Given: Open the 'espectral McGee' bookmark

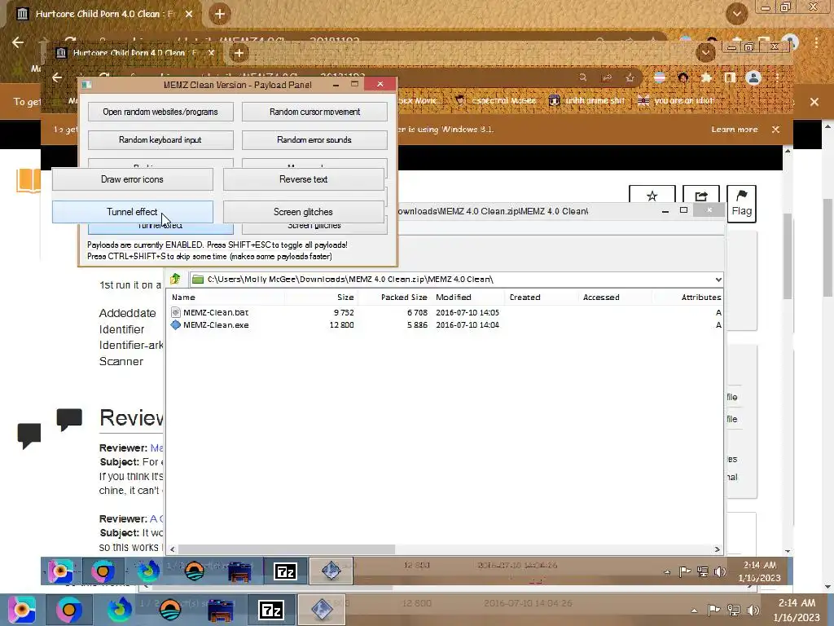Looking at the screenshot, I should pyautogui.click(x=496, y=100).
